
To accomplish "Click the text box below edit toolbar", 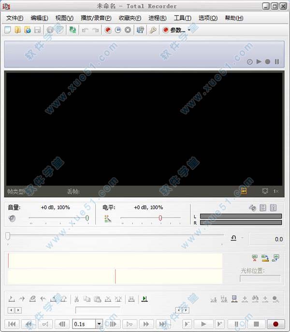I will click(x=98, y=310).
